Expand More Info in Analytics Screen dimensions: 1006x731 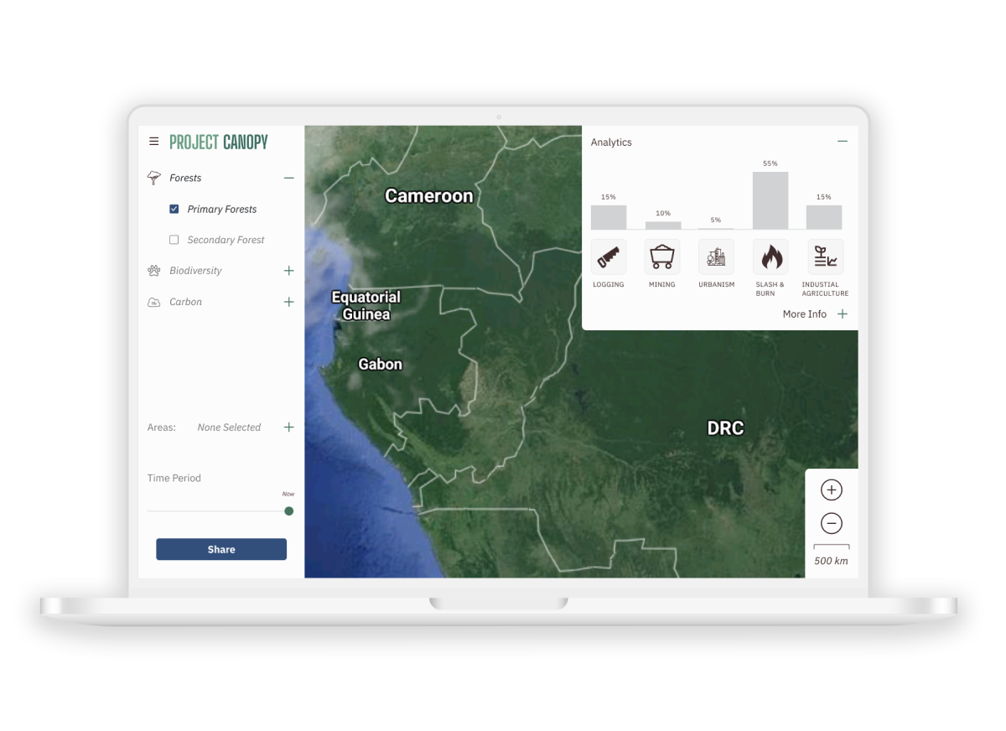tap(843, 314)
